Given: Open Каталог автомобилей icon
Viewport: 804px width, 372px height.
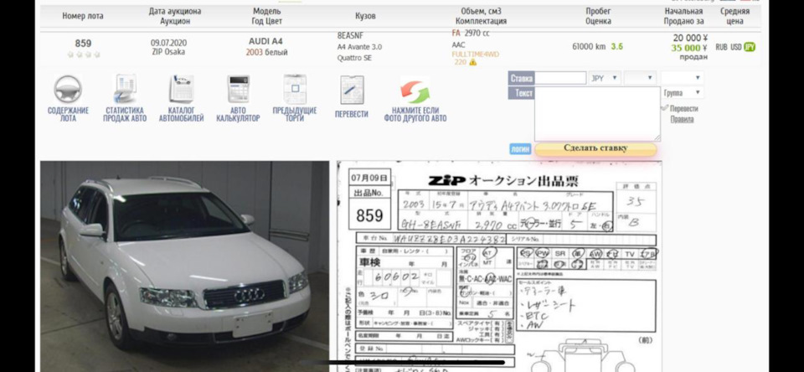Looking at the screenshot, I should [x=181, y=90].
